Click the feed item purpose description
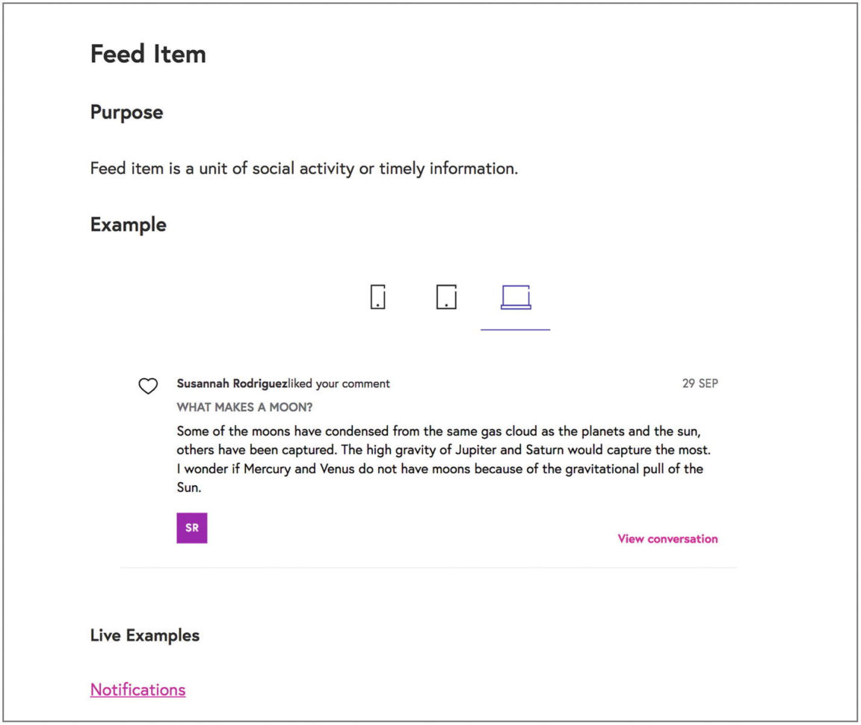 tap(304, 168)
